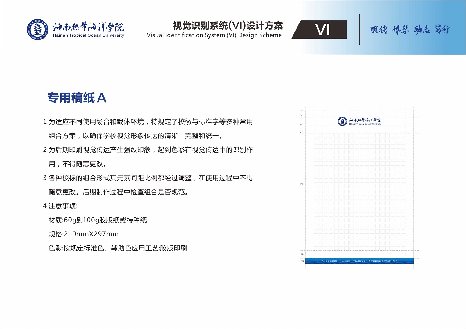Click the vertical divider beside the motto
Screen dimensions: 466x329
pyautogui.click(x=360, y=30)
